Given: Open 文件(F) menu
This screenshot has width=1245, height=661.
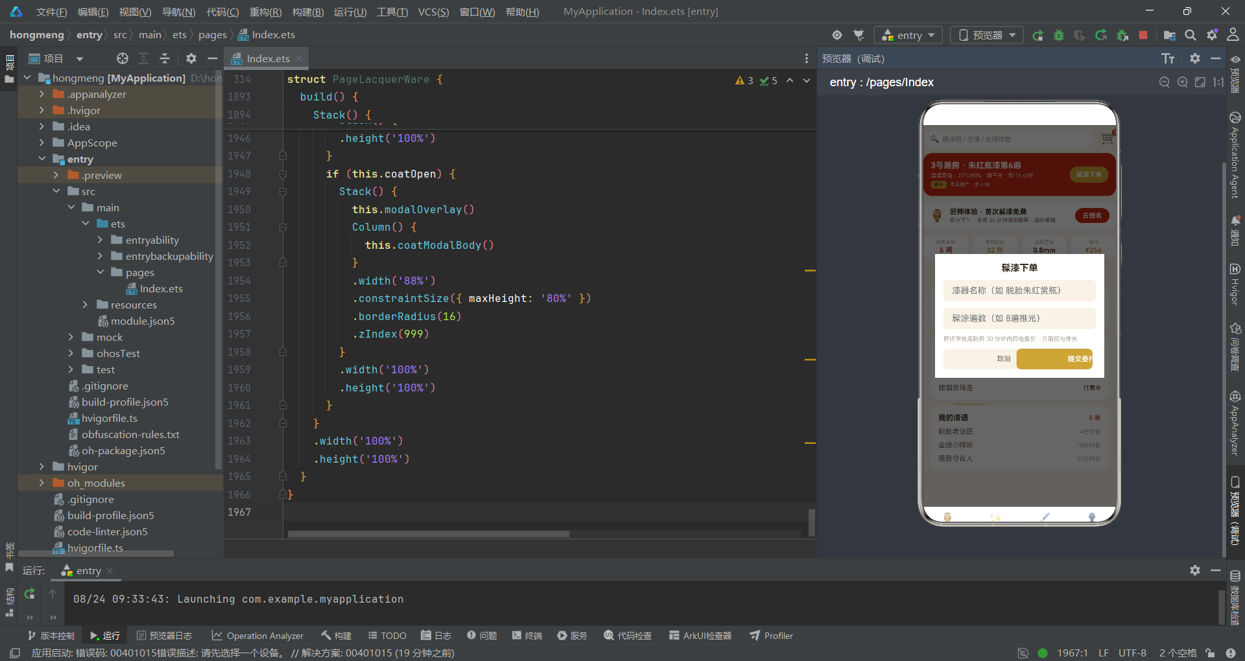Looking at the screenshot, I should click(x=51, y=12).
